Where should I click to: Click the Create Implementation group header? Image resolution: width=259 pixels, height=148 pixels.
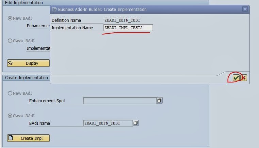[27, 78]
